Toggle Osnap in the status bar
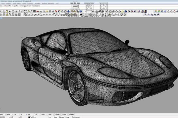 pyautogui.click(x=67, y=117)
